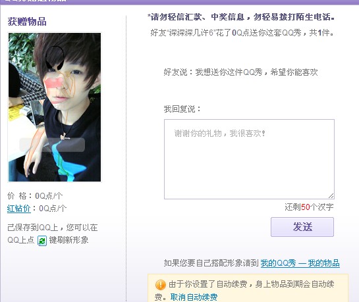
Task: Click the purple title bar at the top
Action: pos(179,2)
